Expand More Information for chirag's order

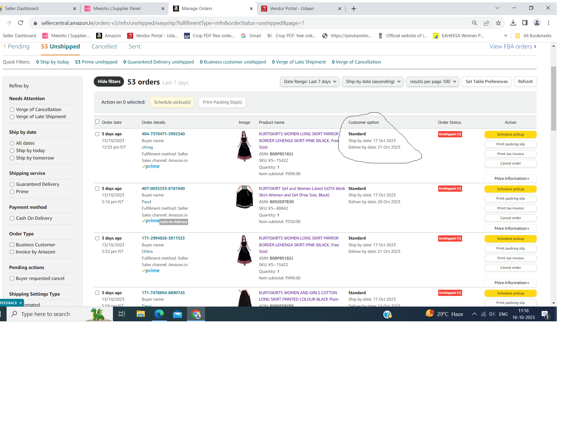click(x=511, y=178)
